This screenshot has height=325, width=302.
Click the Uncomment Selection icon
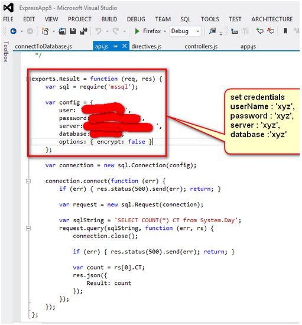click(271, 31)
